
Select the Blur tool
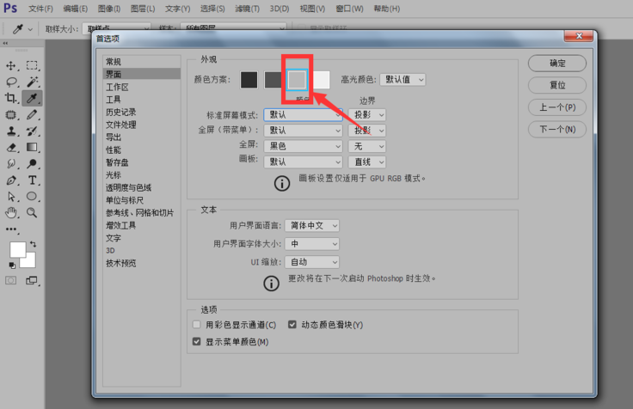[11, 163]
